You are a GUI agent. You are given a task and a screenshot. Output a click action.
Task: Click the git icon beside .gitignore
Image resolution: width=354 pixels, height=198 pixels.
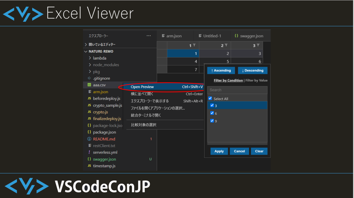89,78
